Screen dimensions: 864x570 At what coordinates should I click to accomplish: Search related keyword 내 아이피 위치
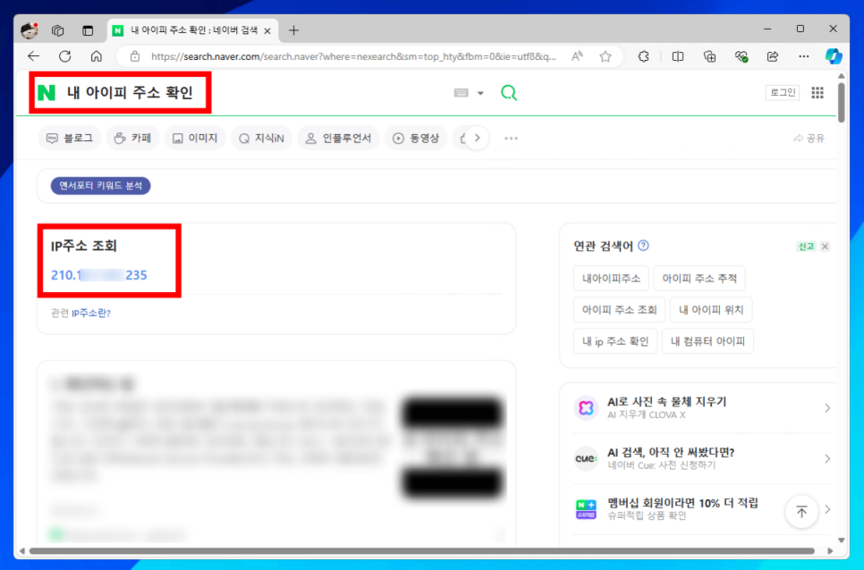711,310
